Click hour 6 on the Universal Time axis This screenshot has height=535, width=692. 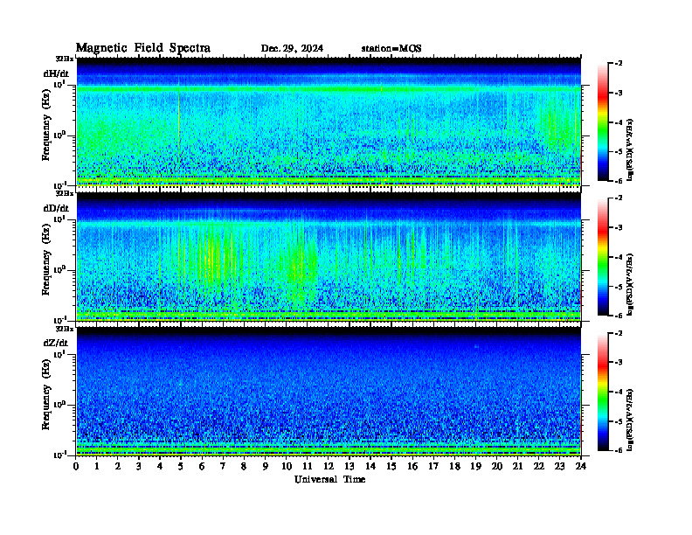pos(202,467)
